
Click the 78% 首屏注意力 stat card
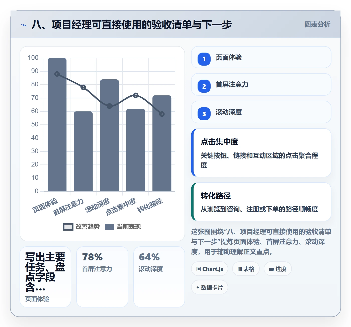pos(102,277)
